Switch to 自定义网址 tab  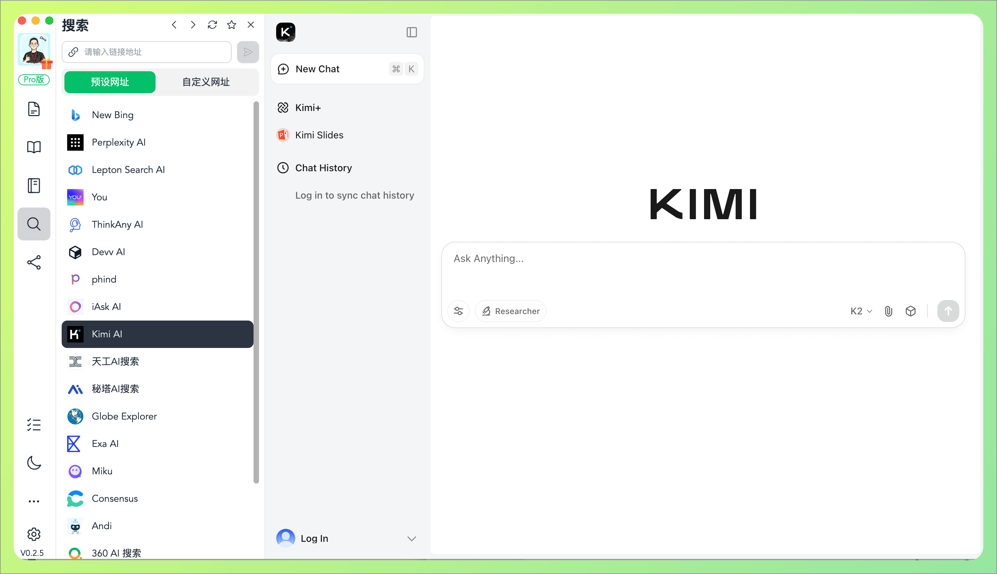tap(206, 82)
